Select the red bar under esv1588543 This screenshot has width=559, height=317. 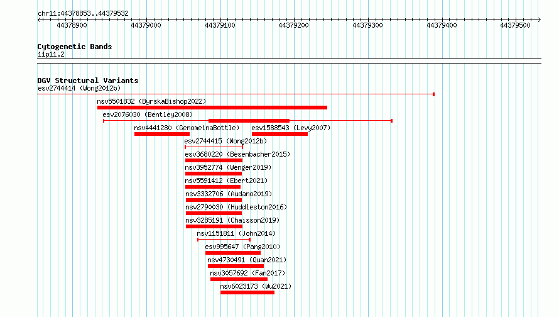pos(280,134)
